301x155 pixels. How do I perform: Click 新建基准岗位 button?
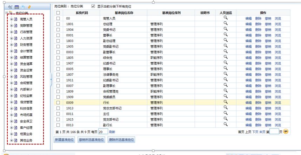64,140
